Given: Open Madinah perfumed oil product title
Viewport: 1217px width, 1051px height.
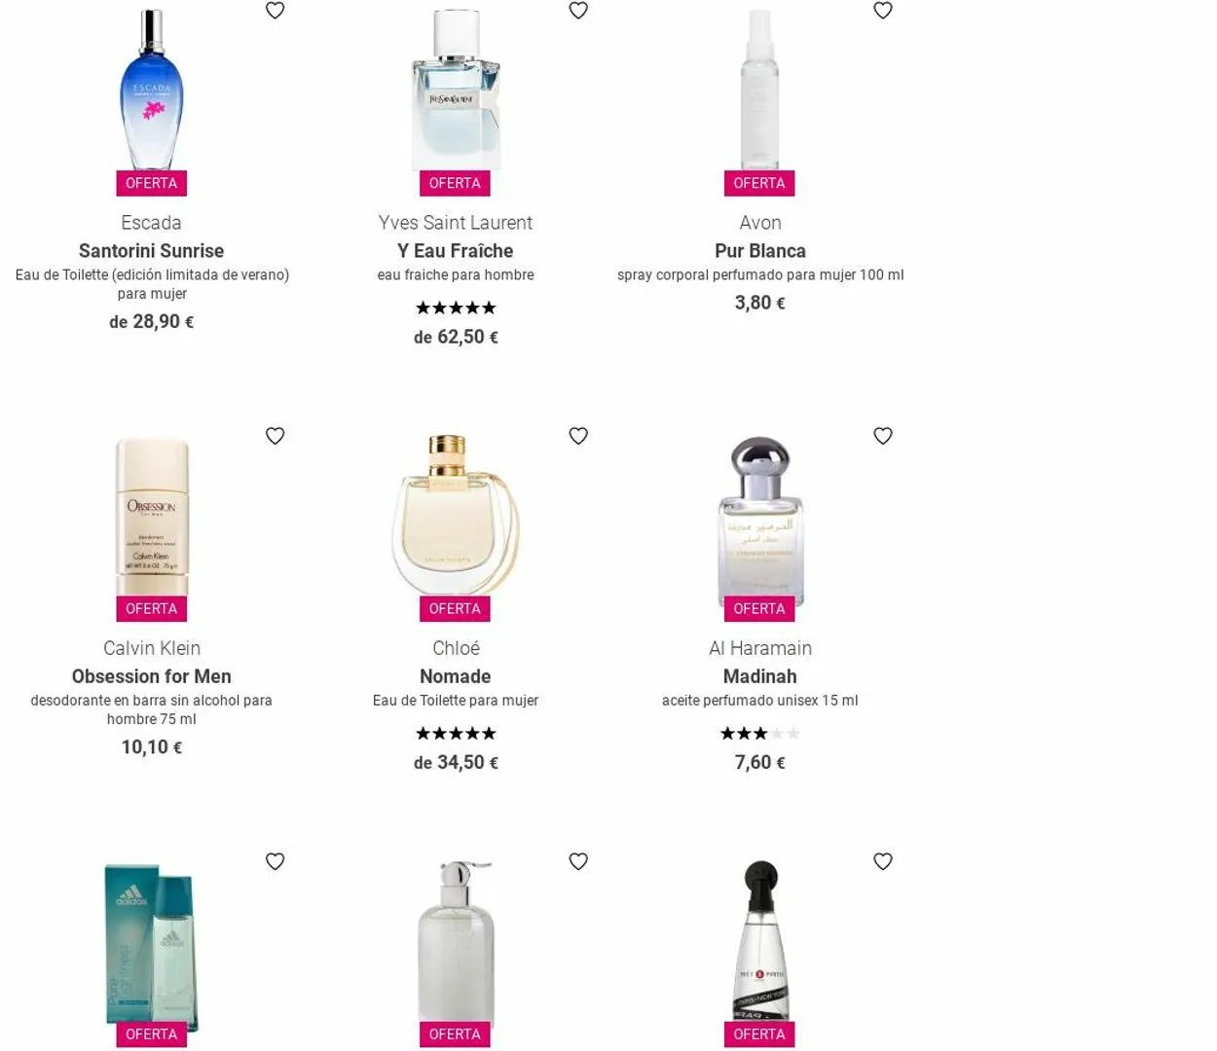Looking at the screenshot, I should tap(759, 676).
